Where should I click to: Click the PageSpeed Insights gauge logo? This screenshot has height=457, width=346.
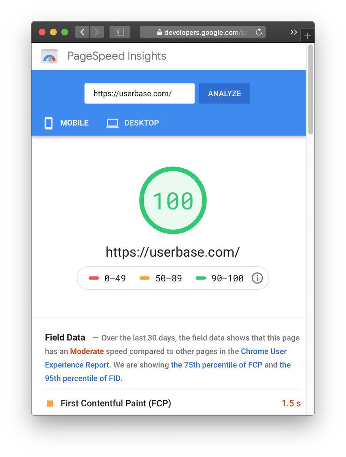point(49,56)
